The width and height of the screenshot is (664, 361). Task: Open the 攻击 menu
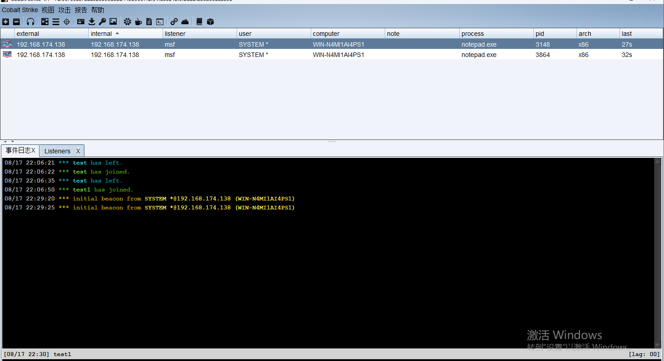tap(64, 10)
